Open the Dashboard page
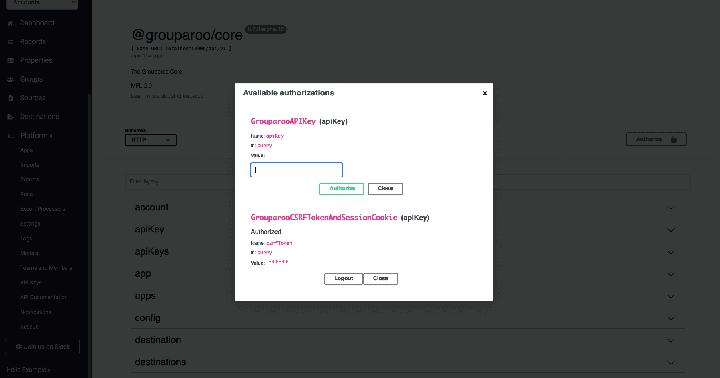The height and width of the screenshot is (378, 720). point(37,23)
